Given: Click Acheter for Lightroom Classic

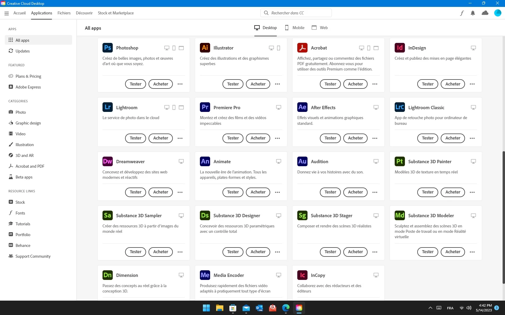Looking at the screenshot, I should pyautogui.click(x=453, y=138).
